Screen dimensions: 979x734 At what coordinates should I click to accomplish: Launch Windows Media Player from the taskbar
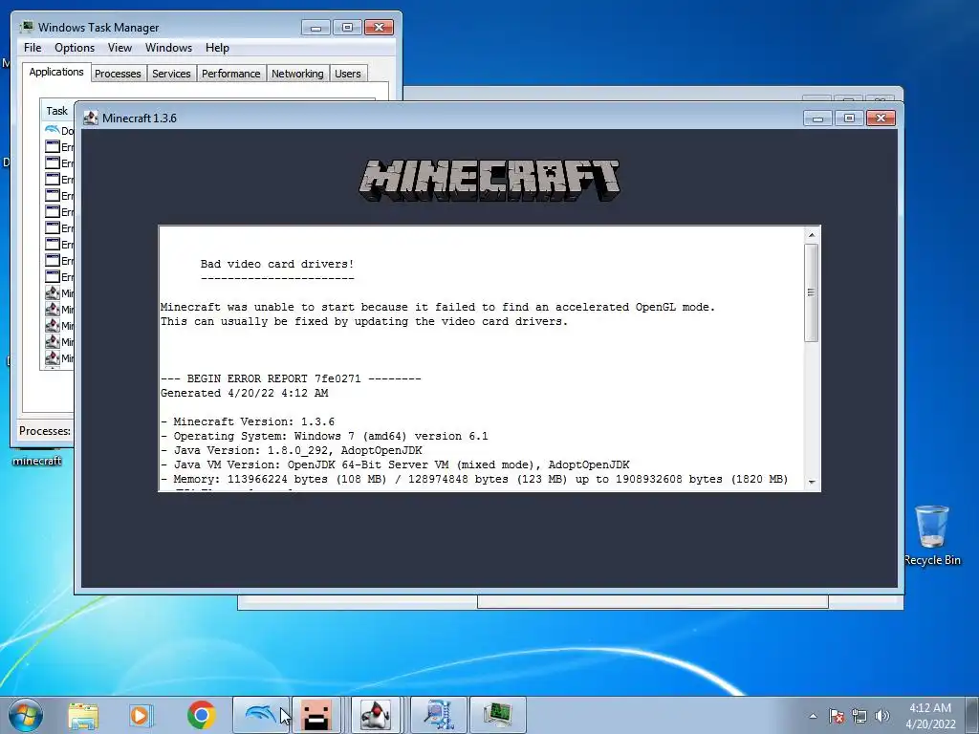141,715
